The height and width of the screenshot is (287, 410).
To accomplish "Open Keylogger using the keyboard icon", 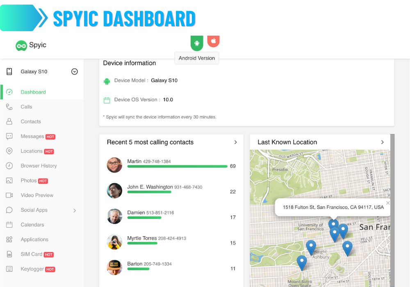I will click(9, 269).
